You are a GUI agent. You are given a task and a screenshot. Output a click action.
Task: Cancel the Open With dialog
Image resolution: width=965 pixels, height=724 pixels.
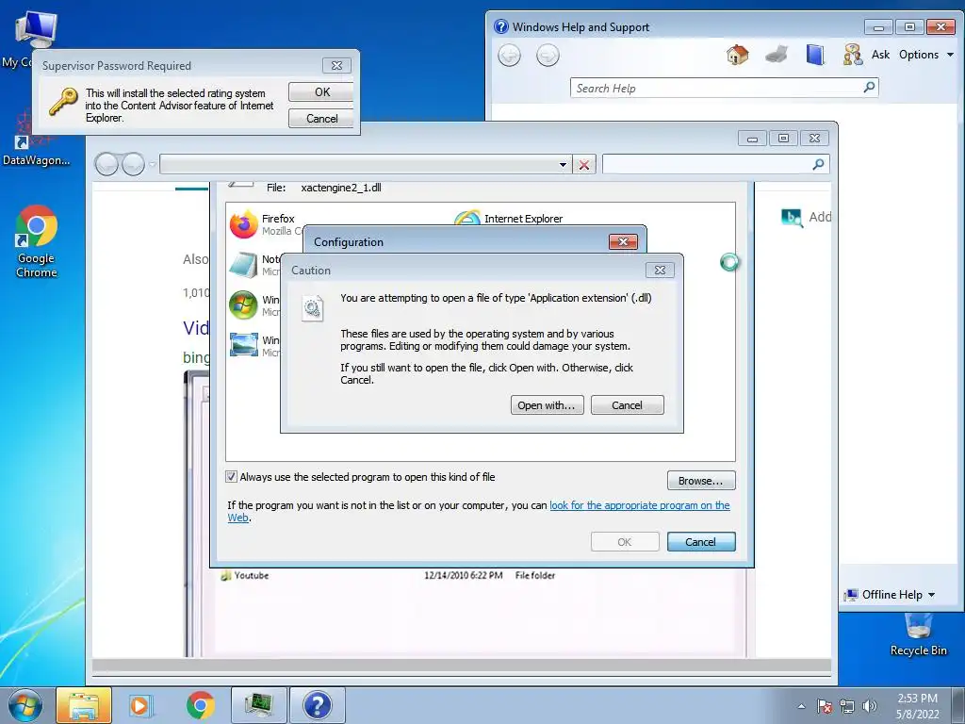[701, 542]
